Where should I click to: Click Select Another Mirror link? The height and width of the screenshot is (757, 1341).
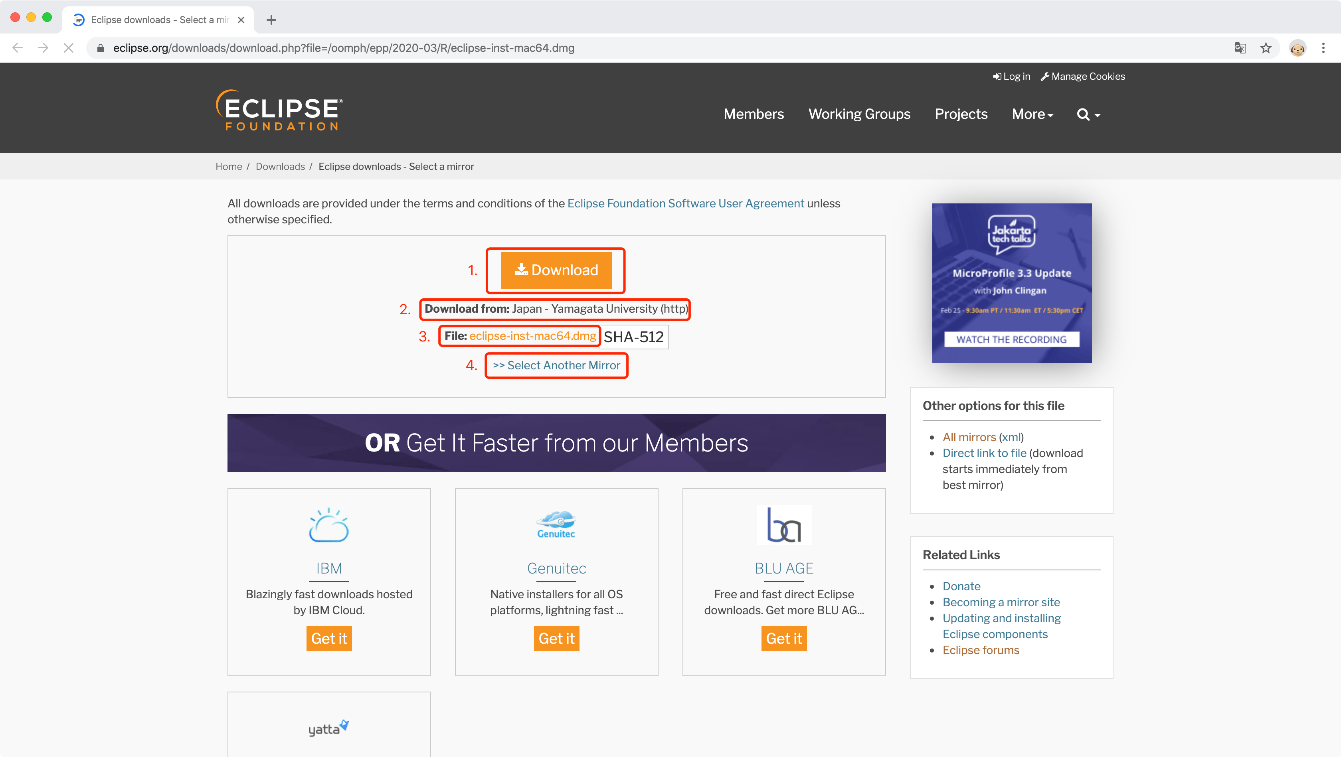pos(556,365)
